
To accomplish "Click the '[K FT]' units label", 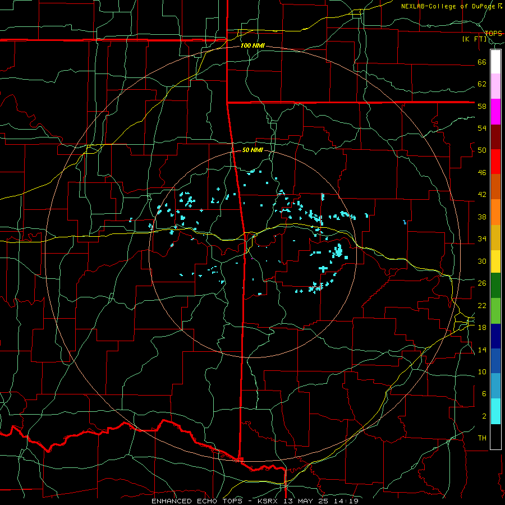I will click(x=475, y=39).
